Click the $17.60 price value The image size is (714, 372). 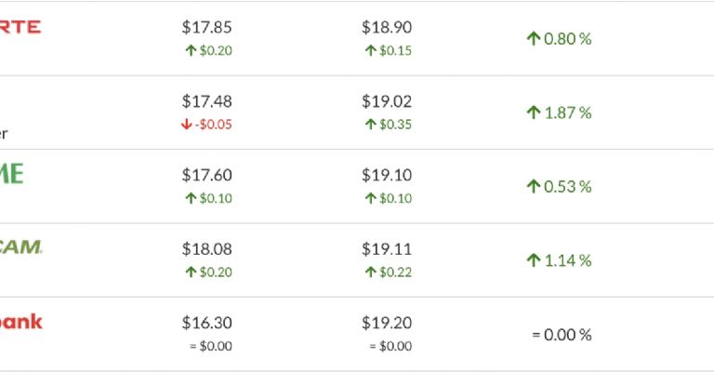(x=207, y=175)
